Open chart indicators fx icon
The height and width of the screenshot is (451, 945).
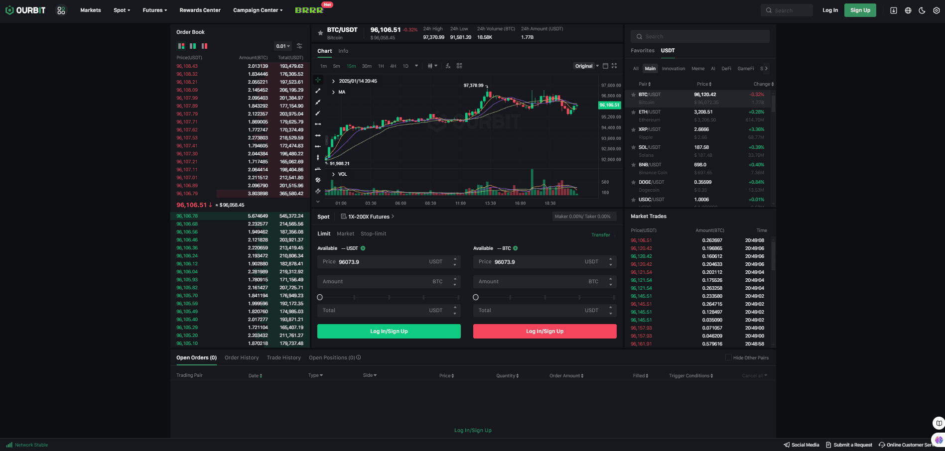(448, 66)
